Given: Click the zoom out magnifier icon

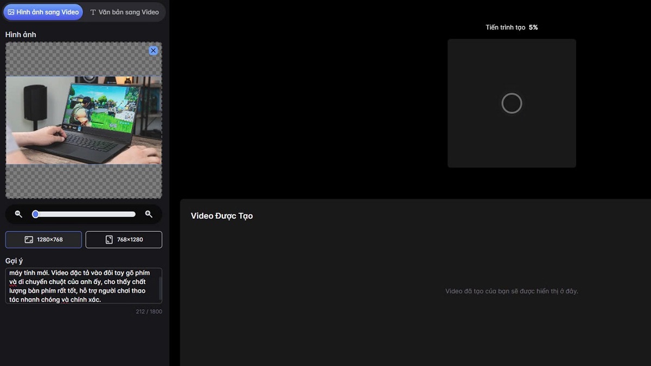Looking at the screenshot, I should tap(18, 214).
